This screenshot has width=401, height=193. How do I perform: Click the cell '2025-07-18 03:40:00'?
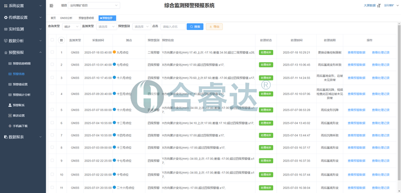pos(98,52)
